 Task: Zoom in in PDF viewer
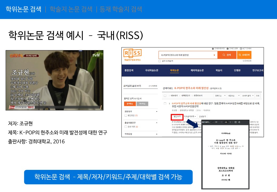230,122
